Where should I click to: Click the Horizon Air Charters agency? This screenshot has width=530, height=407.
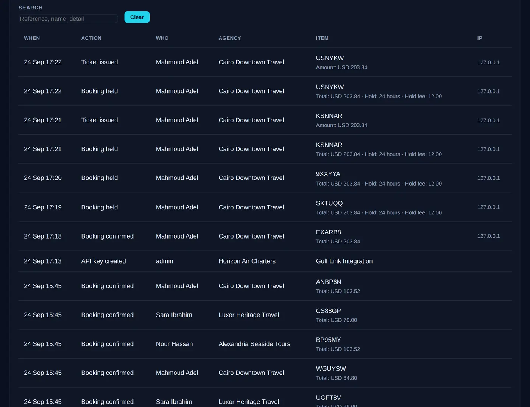(247, 261)
